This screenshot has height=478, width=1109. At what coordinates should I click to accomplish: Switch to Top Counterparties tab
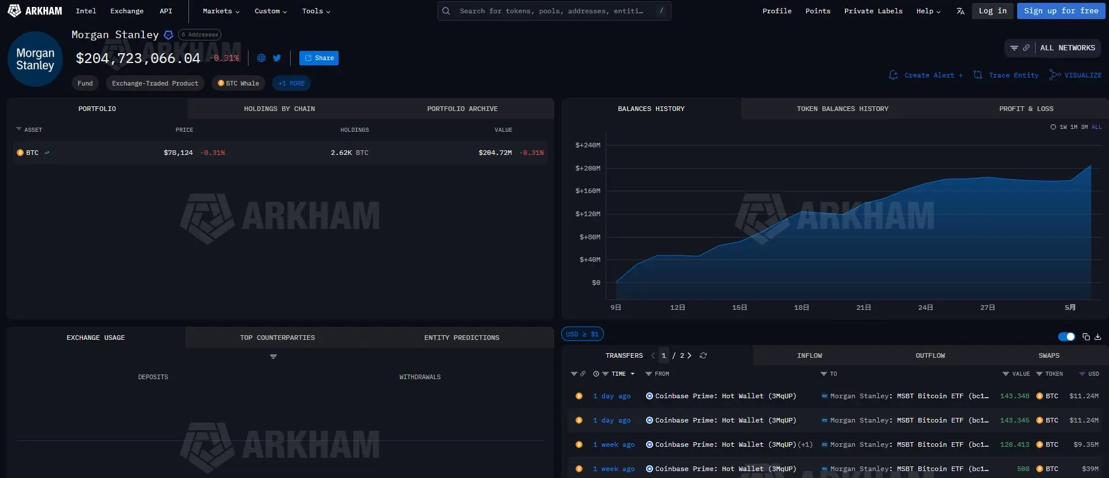point(277,338)
